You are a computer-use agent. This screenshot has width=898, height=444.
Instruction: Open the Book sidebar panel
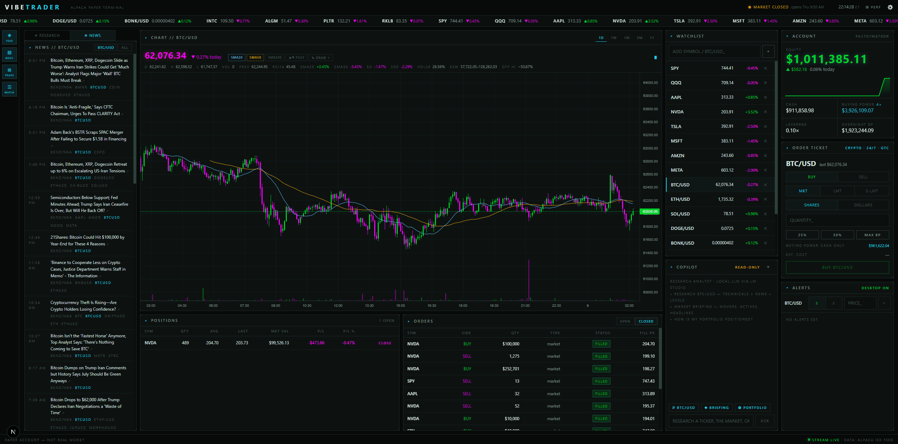[x=9, y=55]
